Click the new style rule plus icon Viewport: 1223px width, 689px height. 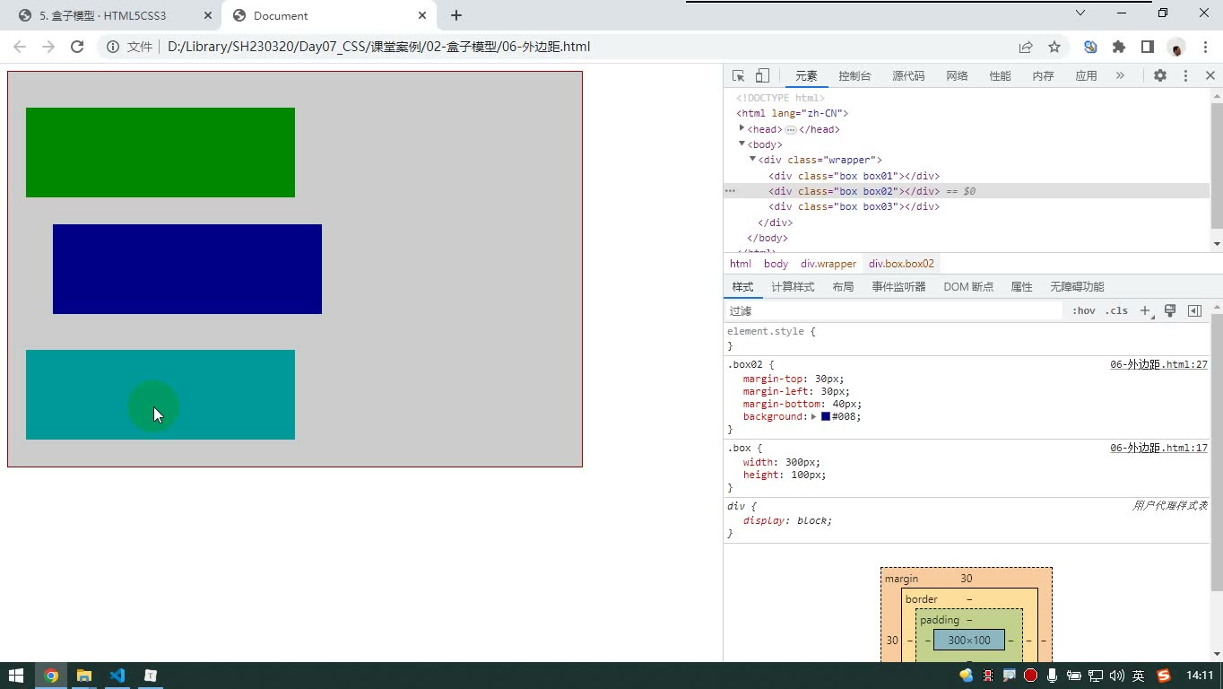[1145, 310]
